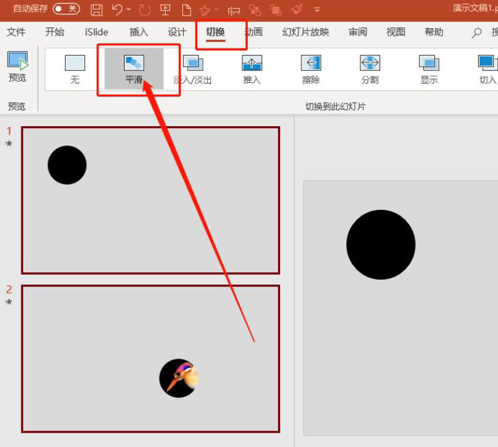
Task: Open the 帮助 (Help) tab
Action: (x=434, y=32)
